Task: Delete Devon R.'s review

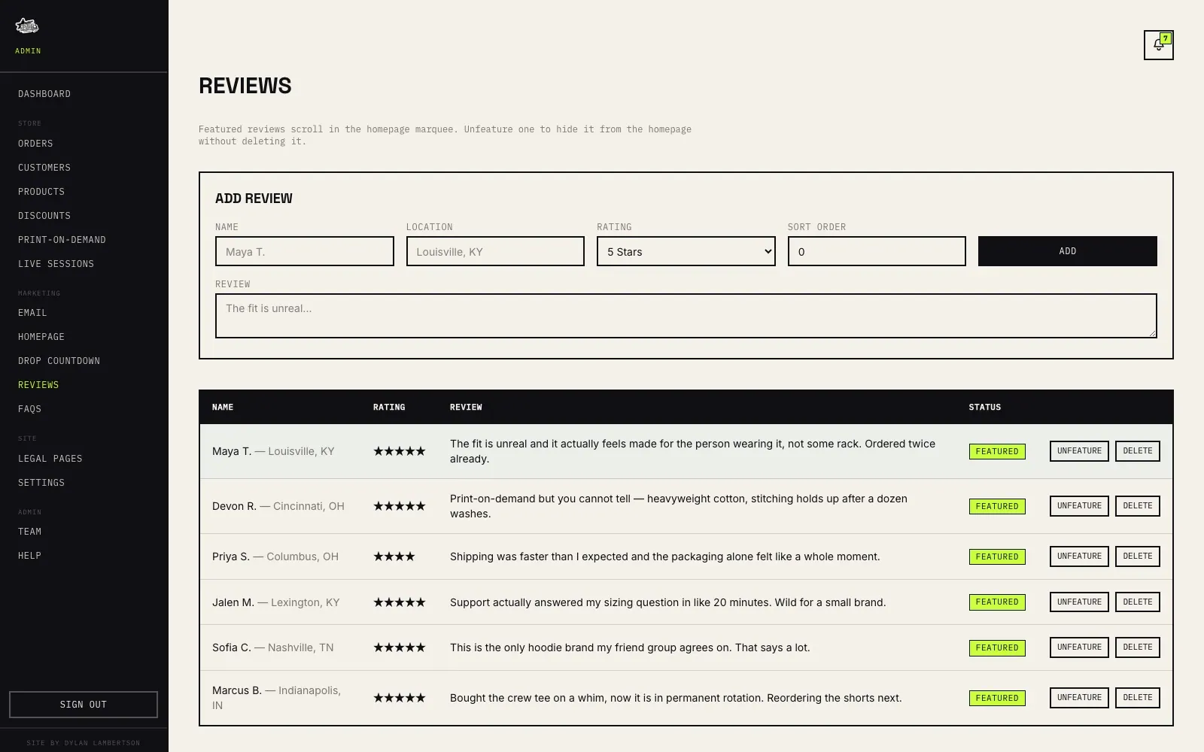Action: pyautogui.click(x=1138, y=506)
